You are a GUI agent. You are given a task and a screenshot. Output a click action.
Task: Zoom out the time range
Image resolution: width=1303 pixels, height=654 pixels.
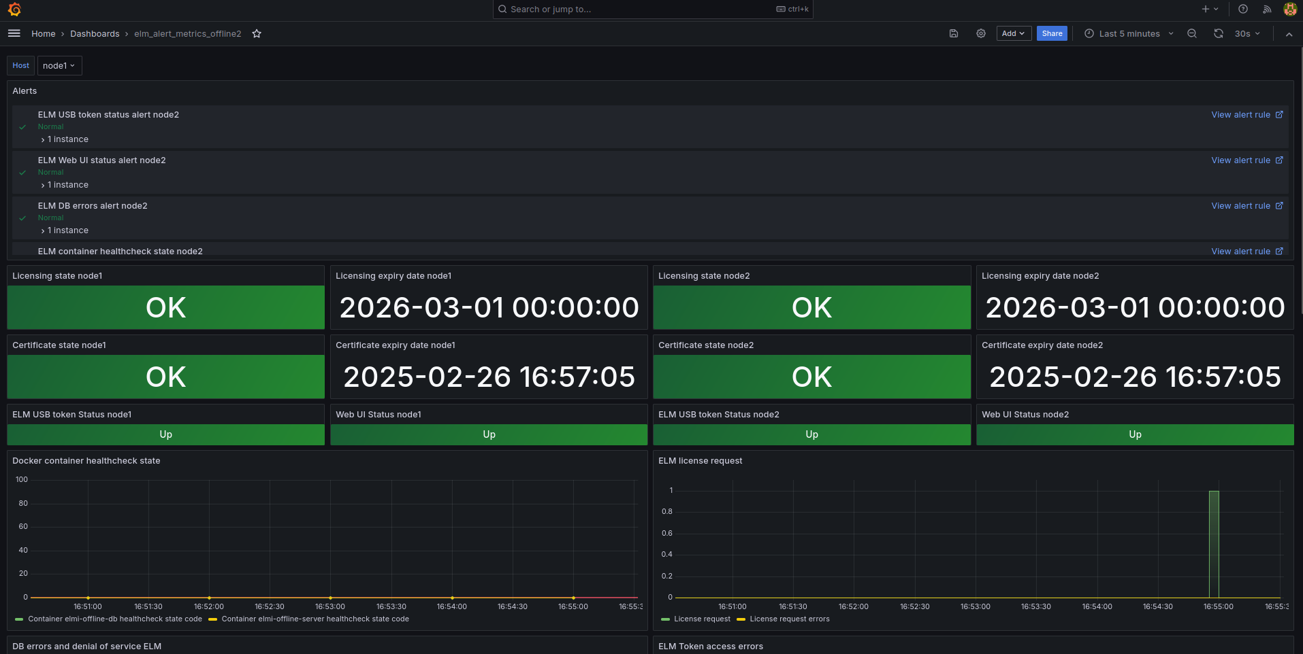[1192, 33]
